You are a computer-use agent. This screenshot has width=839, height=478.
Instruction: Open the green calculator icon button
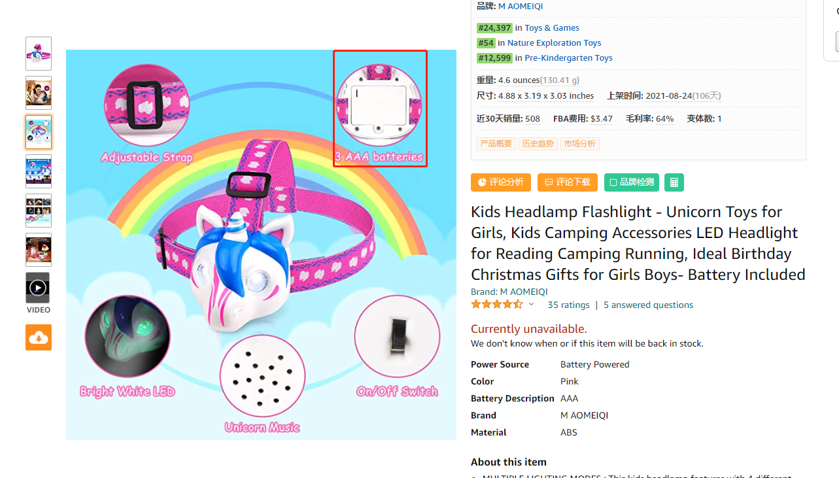674,182
